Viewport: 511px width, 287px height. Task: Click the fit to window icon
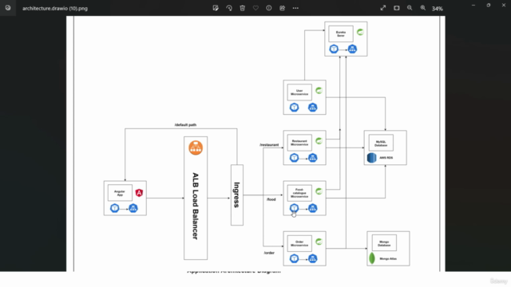(396, 8)
